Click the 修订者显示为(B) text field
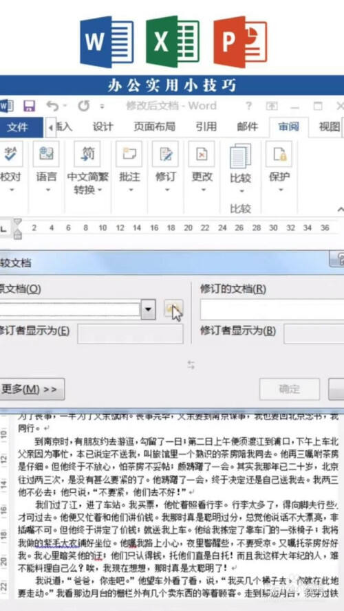Screen dimensions: 344x611 coord(314,334)
